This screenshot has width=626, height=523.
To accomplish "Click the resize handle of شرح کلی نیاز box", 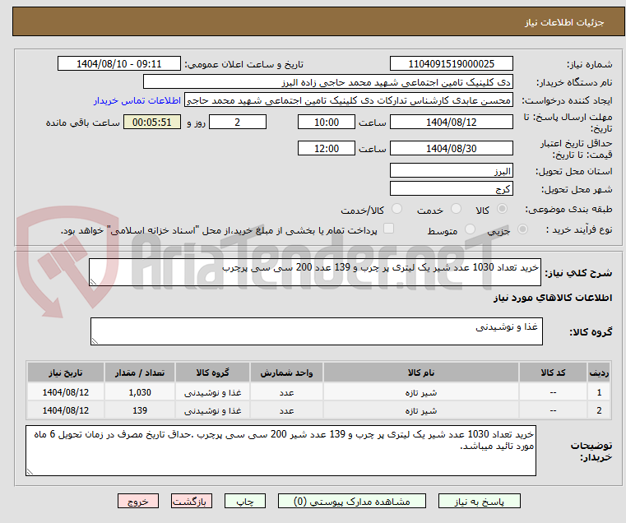I will tap(93, 282).
